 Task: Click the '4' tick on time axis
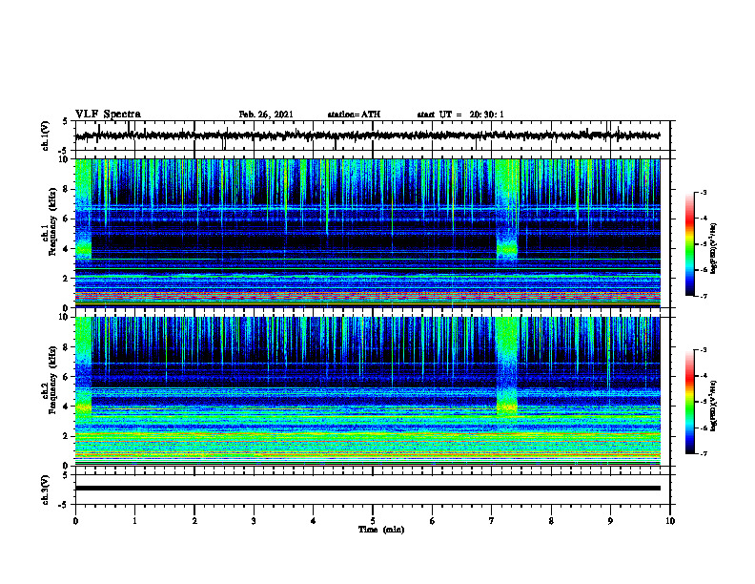coord(314,521)
